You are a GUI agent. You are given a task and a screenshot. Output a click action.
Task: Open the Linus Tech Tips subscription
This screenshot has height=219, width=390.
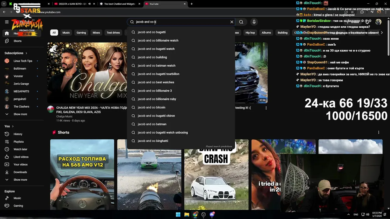(22, 61)
